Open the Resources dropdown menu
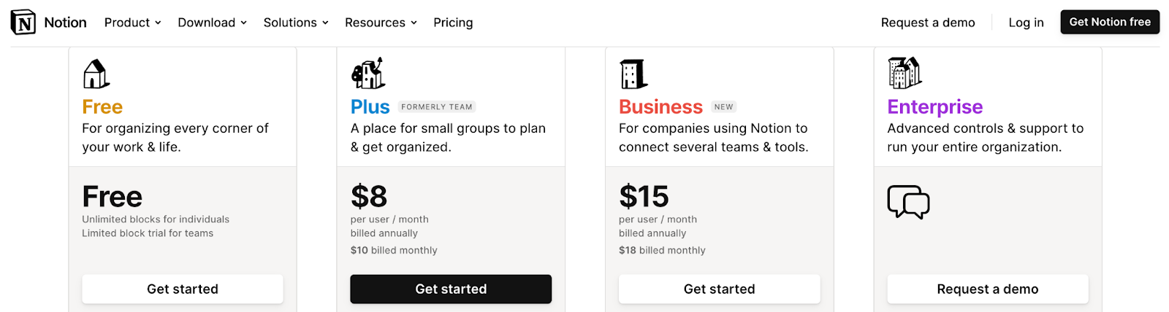1169x312 pixels. pyautogui.click(x=381, y=23)
